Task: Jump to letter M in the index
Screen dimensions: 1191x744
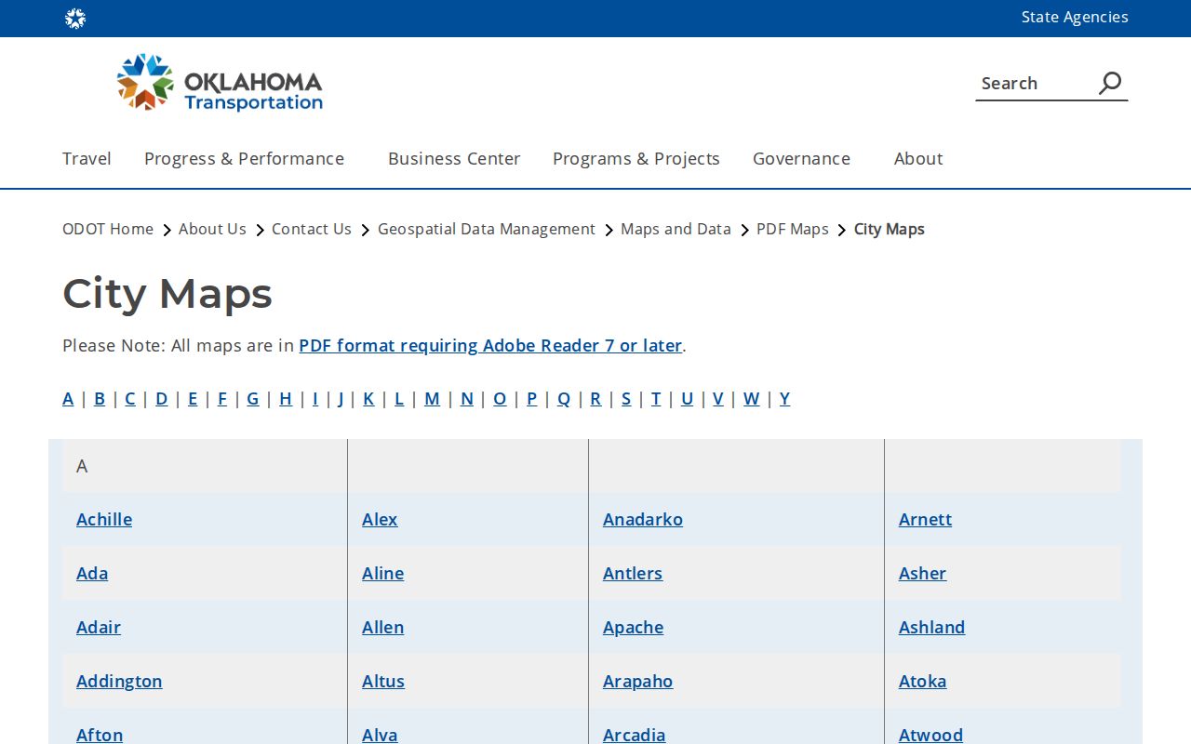Action: coord(432,398)
